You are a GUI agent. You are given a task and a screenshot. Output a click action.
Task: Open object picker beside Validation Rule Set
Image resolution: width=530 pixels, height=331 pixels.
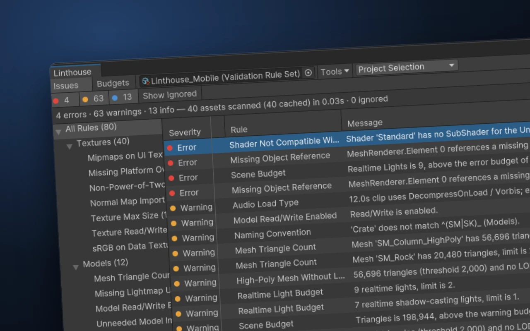tap(308, 73)
